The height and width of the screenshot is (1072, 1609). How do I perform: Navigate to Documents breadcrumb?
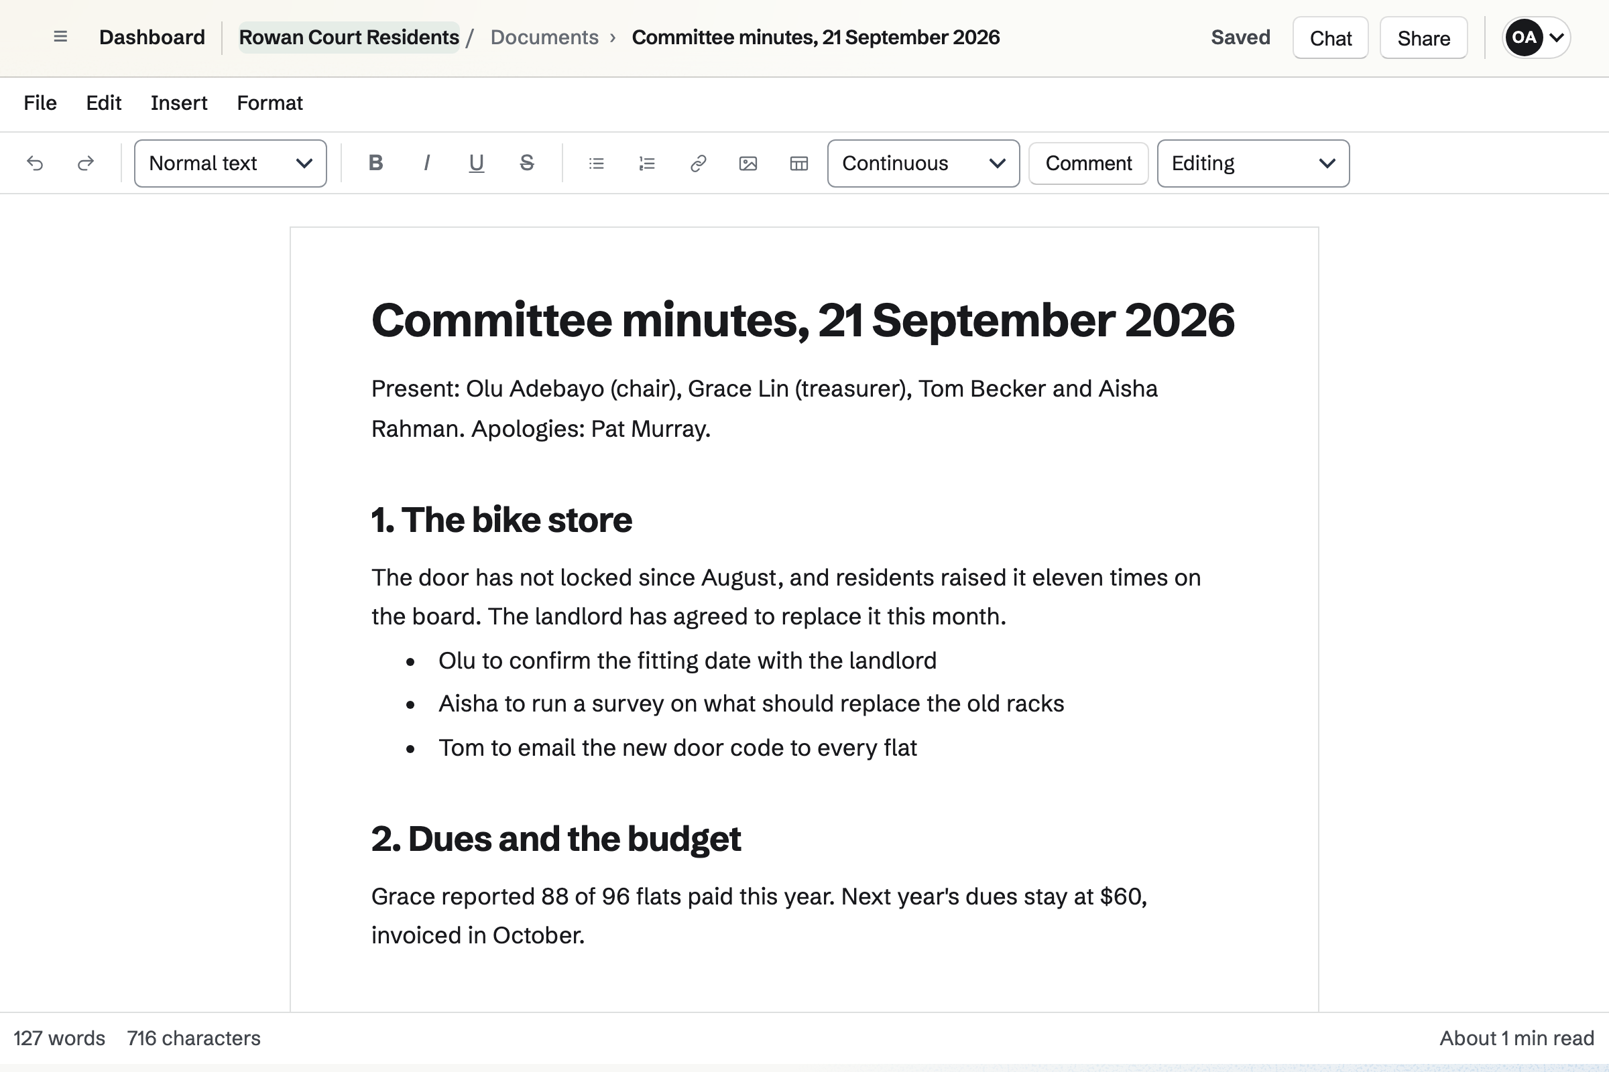coord(544,37)
